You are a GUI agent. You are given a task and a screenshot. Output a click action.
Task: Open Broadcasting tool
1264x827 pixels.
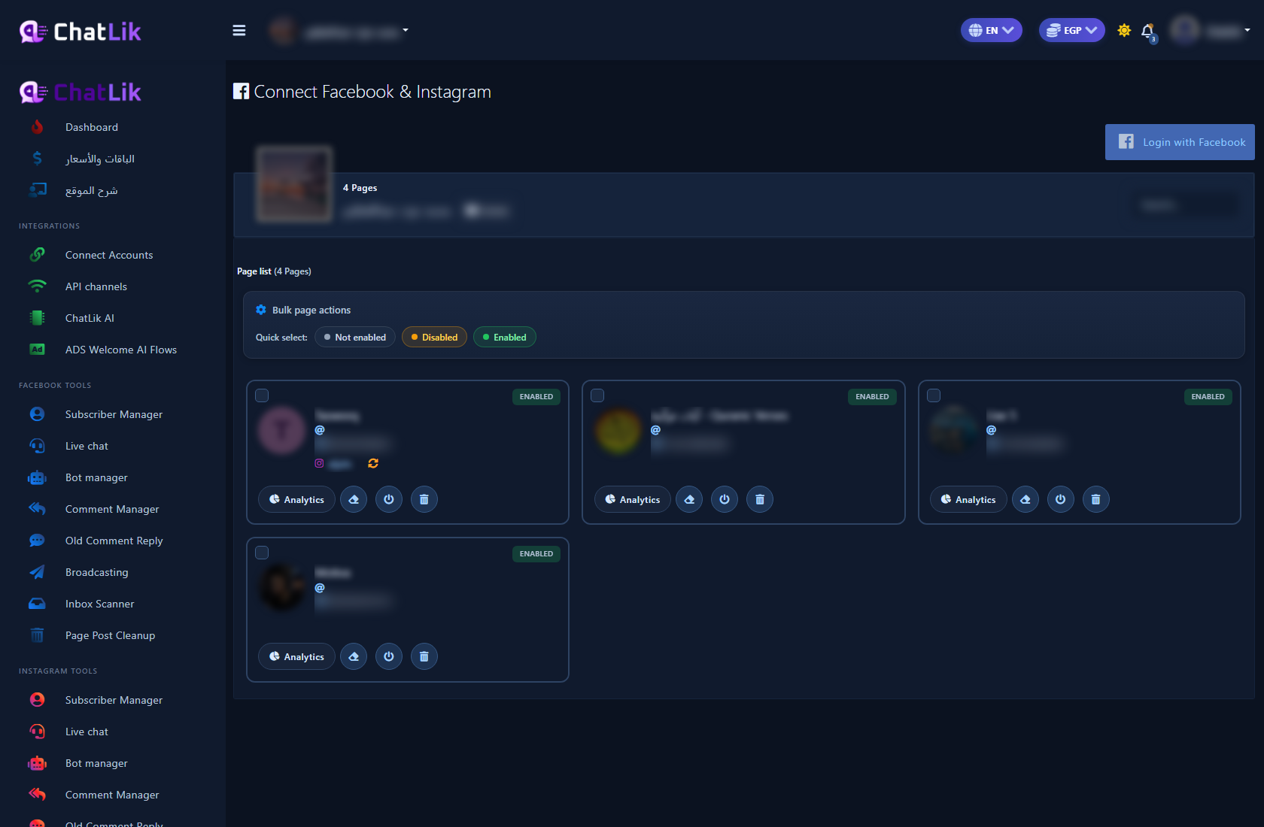point(96,572)
